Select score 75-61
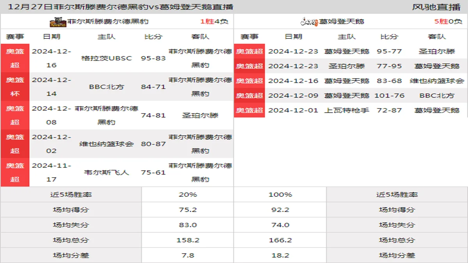 tap(153, 172)
